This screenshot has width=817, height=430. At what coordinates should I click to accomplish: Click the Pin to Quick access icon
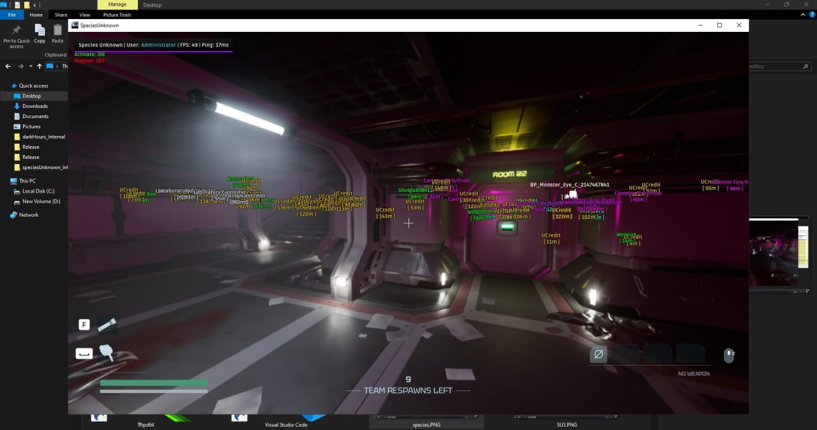coord(17,31)
